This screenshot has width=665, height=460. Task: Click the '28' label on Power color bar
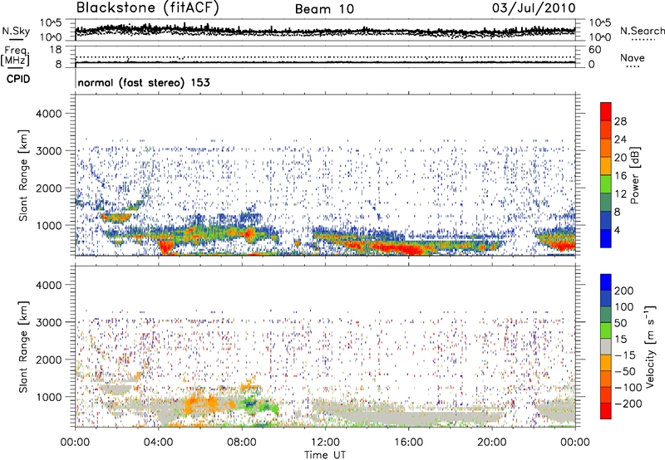click(x=620, y=121)
